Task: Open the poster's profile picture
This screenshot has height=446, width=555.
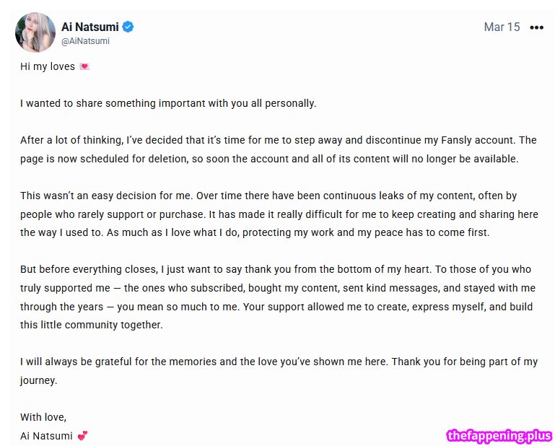Action: click(x=35, y=32)
